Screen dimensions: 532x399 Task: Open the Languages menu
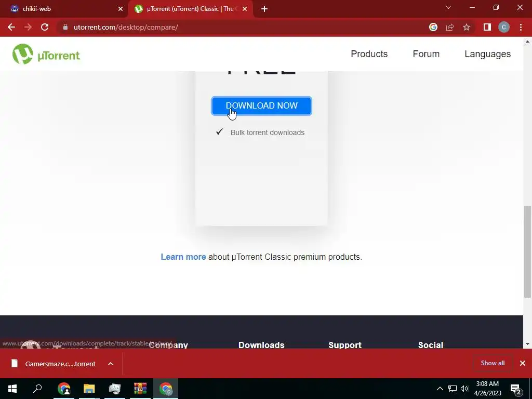pyautogui.click(x=487, y=54)
